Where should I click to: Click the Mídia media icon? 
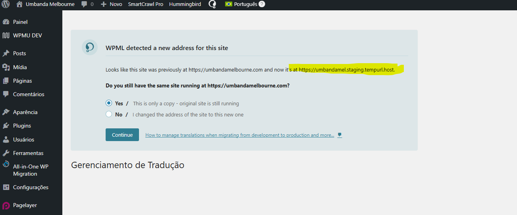coord(6,67)
